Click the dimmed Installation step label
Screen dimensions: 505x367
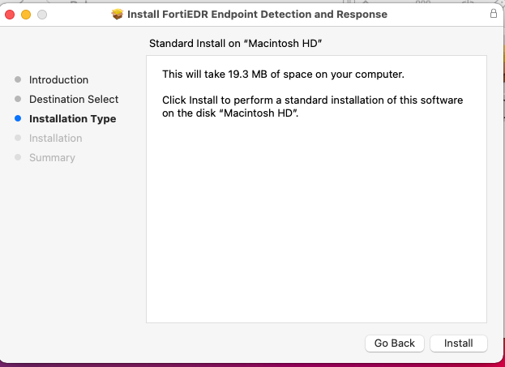click(55, 139)
